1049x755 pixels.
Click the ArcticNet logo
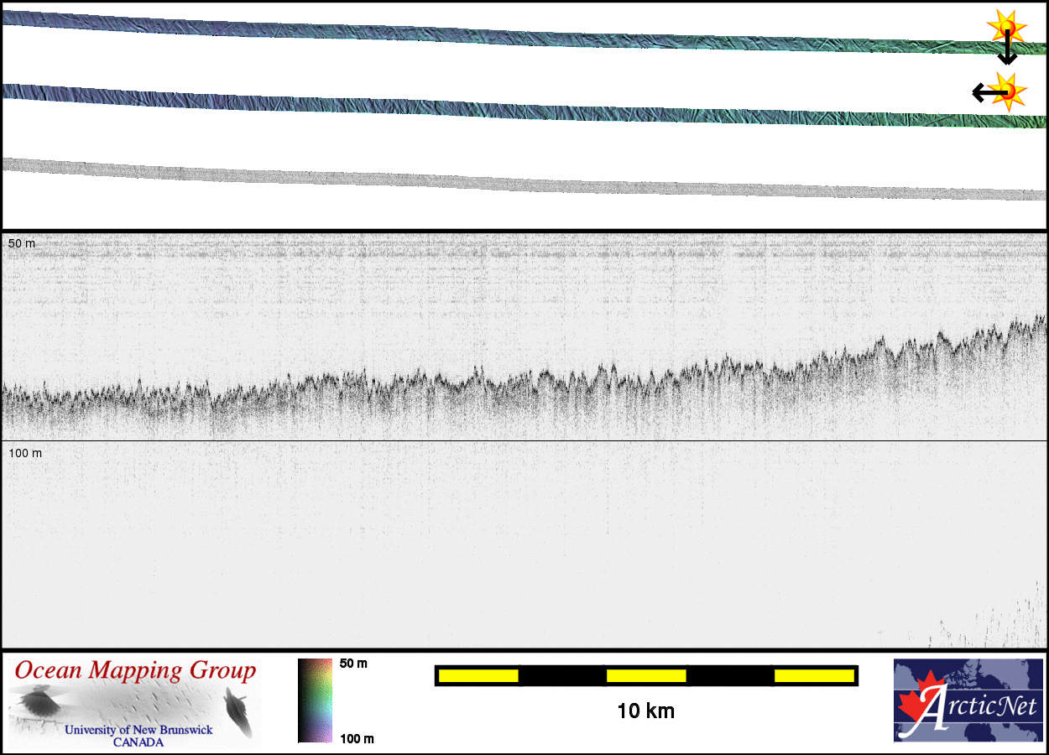click(x=968, y=700)
